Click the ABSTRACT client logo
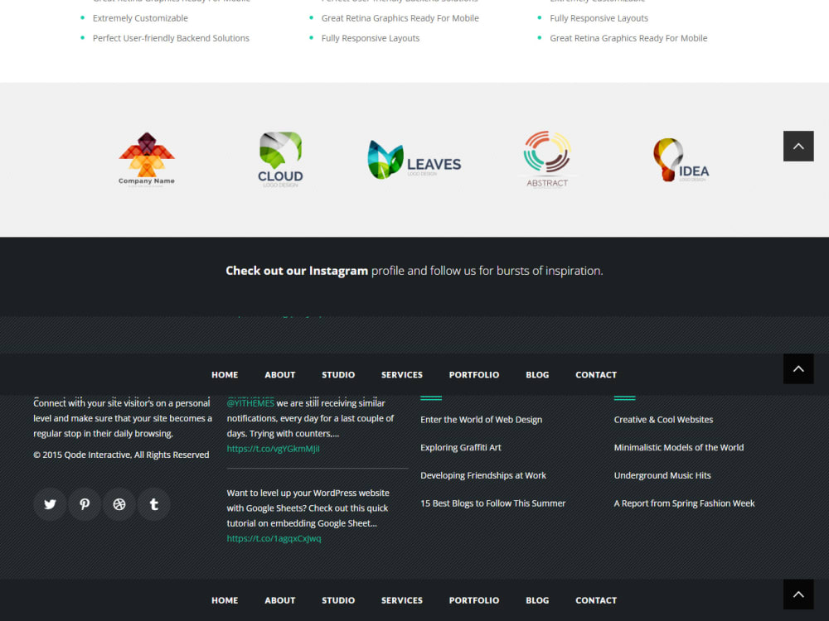 [x=547, y=159]
